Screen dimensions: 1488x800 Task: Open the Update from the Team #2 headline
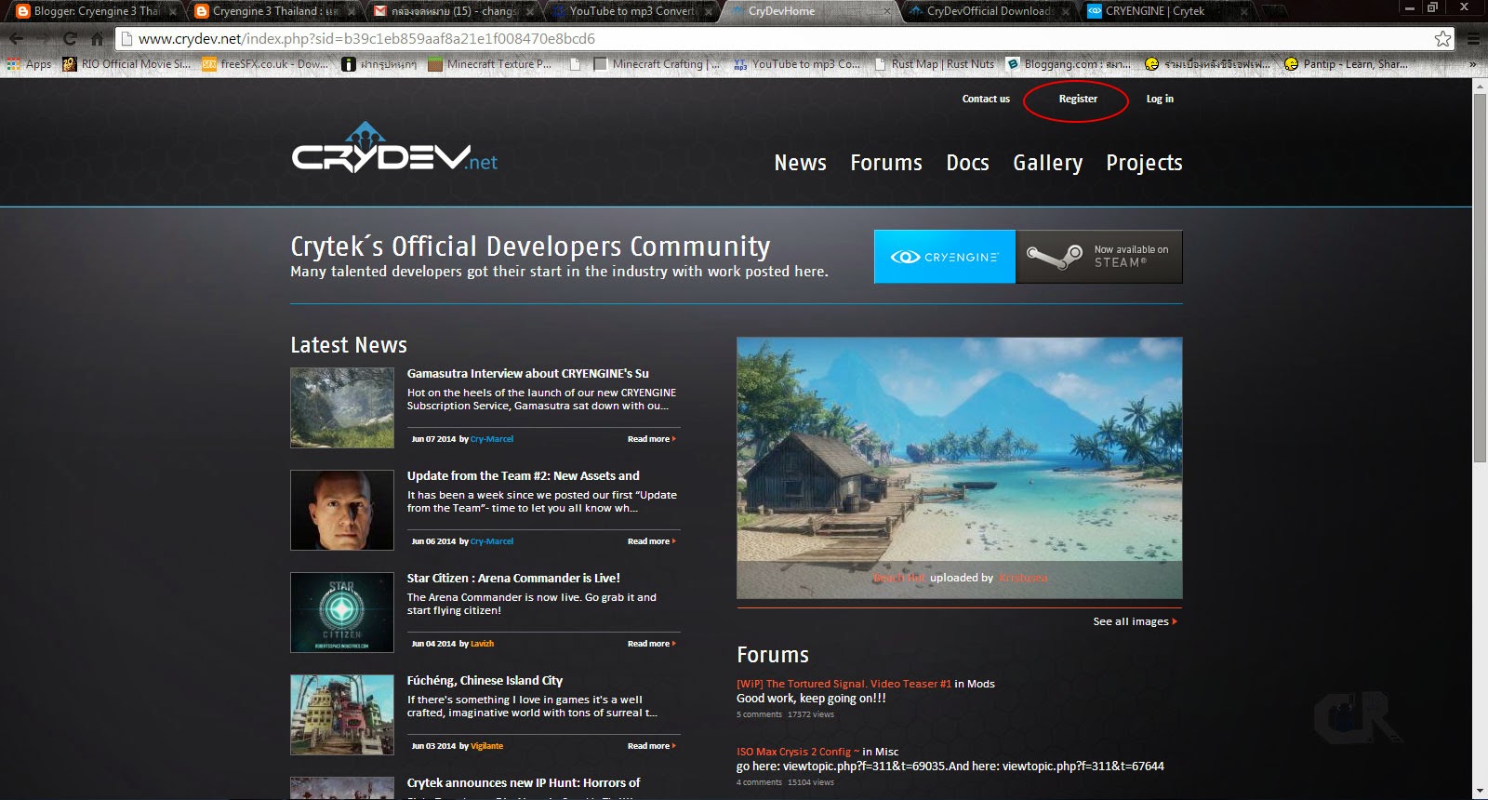click(x=524, y=475)
